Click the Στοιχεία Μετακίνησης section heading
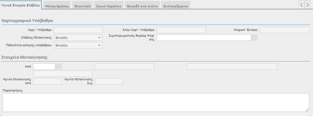 coord(24,57)
